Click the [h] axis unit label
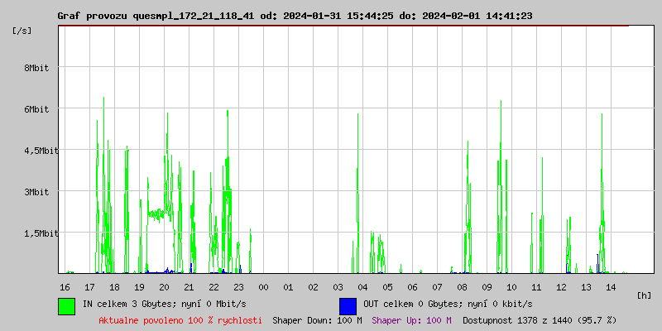 tap(645, 295)
